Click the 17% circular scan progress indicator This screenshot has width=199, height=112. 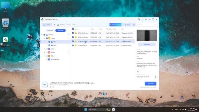pyautogui.click(x=45, y=85)
